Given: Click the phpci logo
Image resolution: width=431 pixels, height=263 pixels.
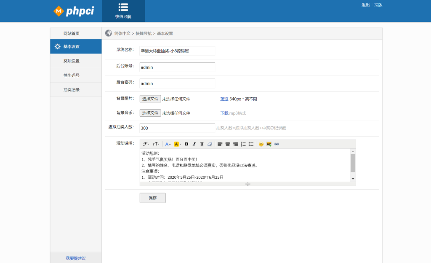Looking at the screenshot, I should click(x=74, y=11).
